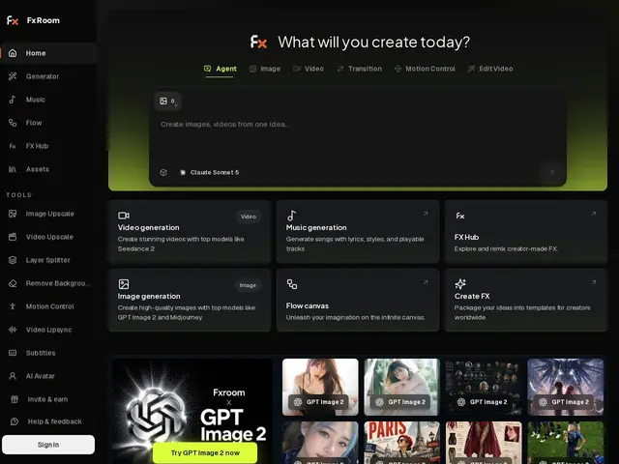Open FX Hub in the sidebar

48,146
